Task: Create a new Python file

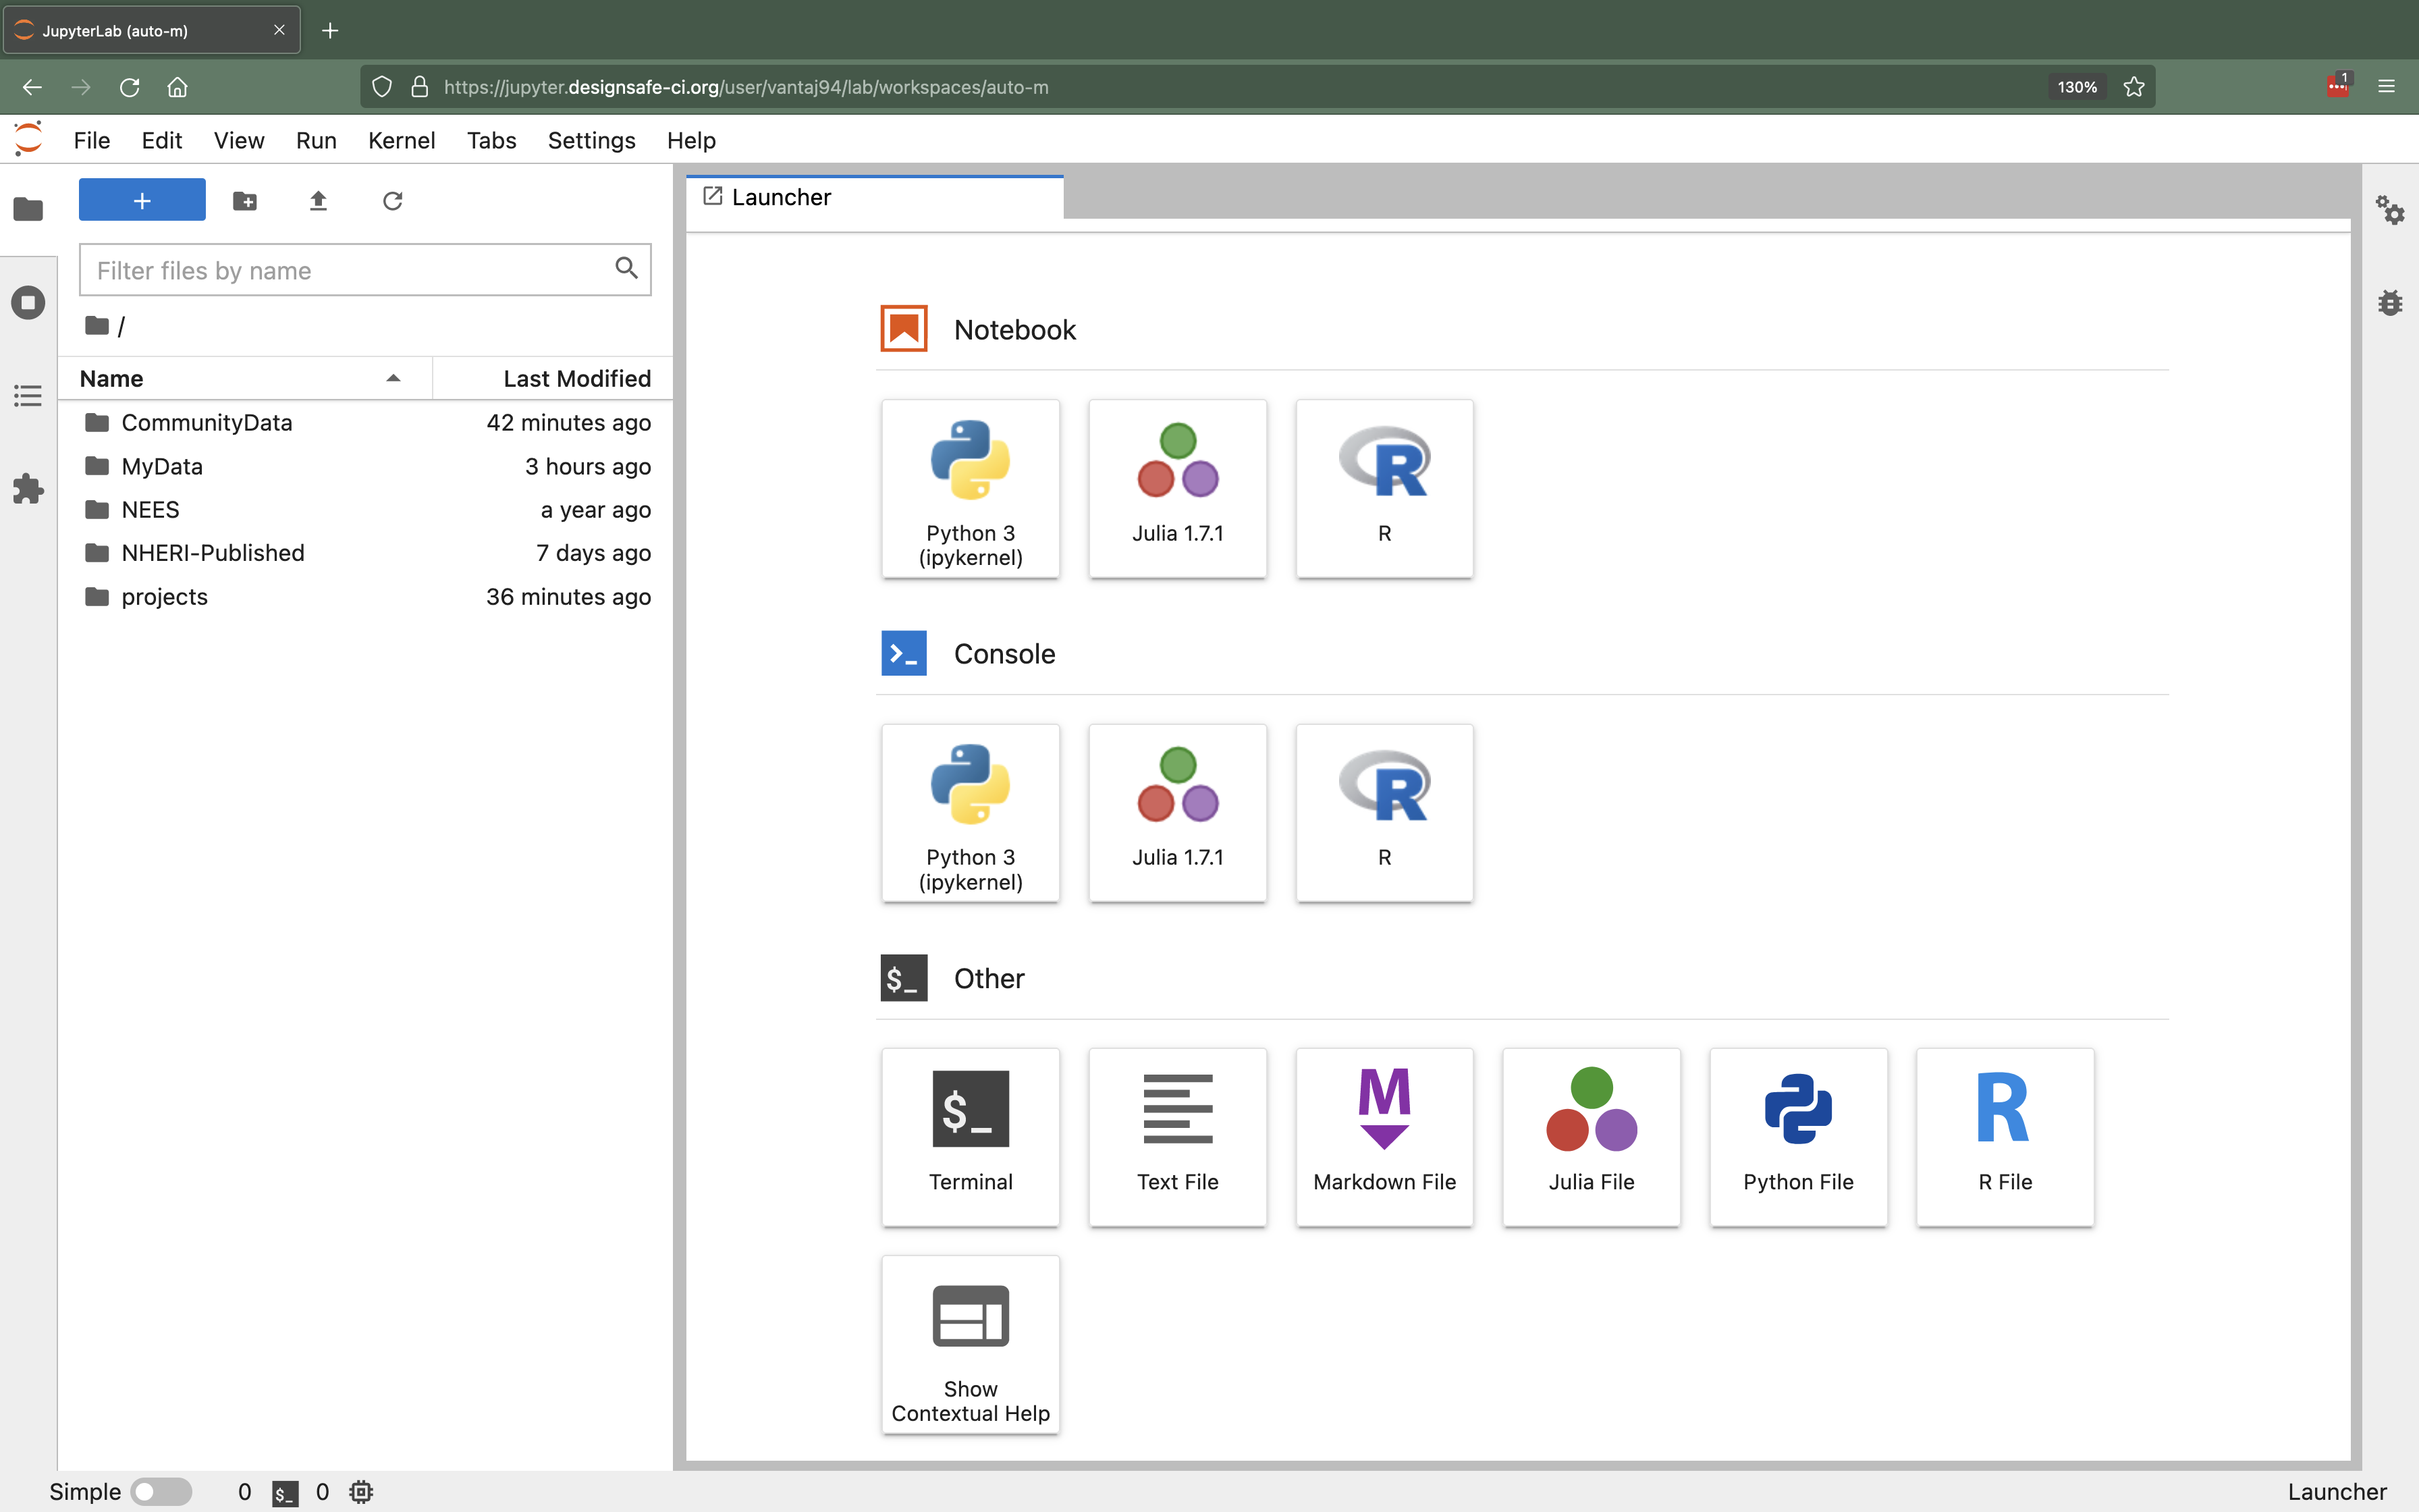Action: click(x=1797, y=1137)
